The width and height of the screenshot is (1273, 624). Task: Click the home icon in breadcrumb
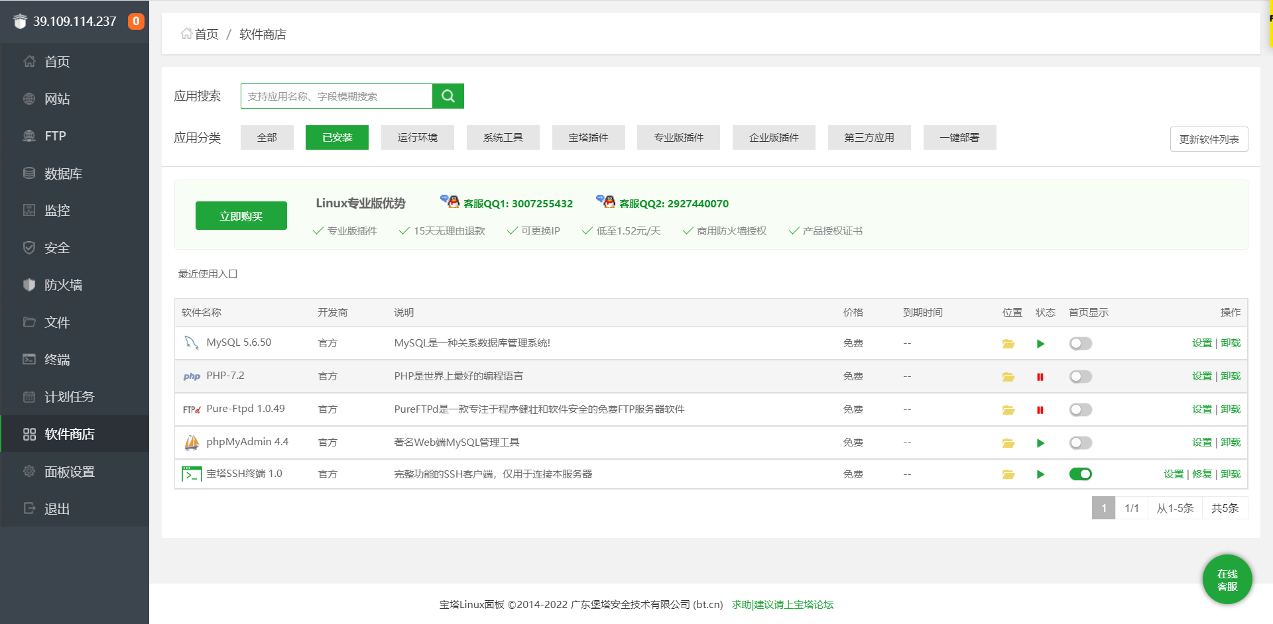[x=186, y=34]
